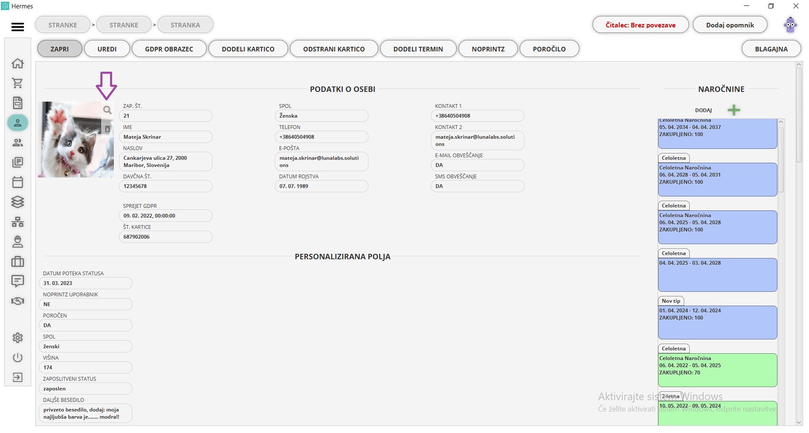Click the SMS OBVEŠČANJE field DA
This screenshot has height=433, width=809.
[x=478, y=186]
